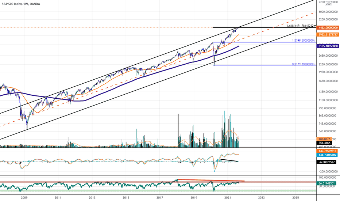Click the 2025 time axis label
This screenshot has height=201, width=340.
tap(295, 197)
